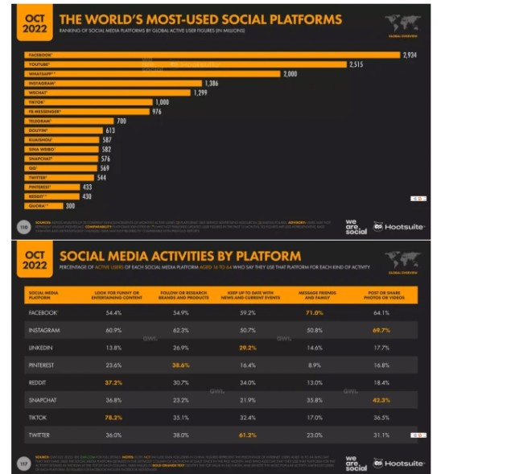
Task: Click the 300 value beside the Quora bar
Action: (x=70, y=206)
